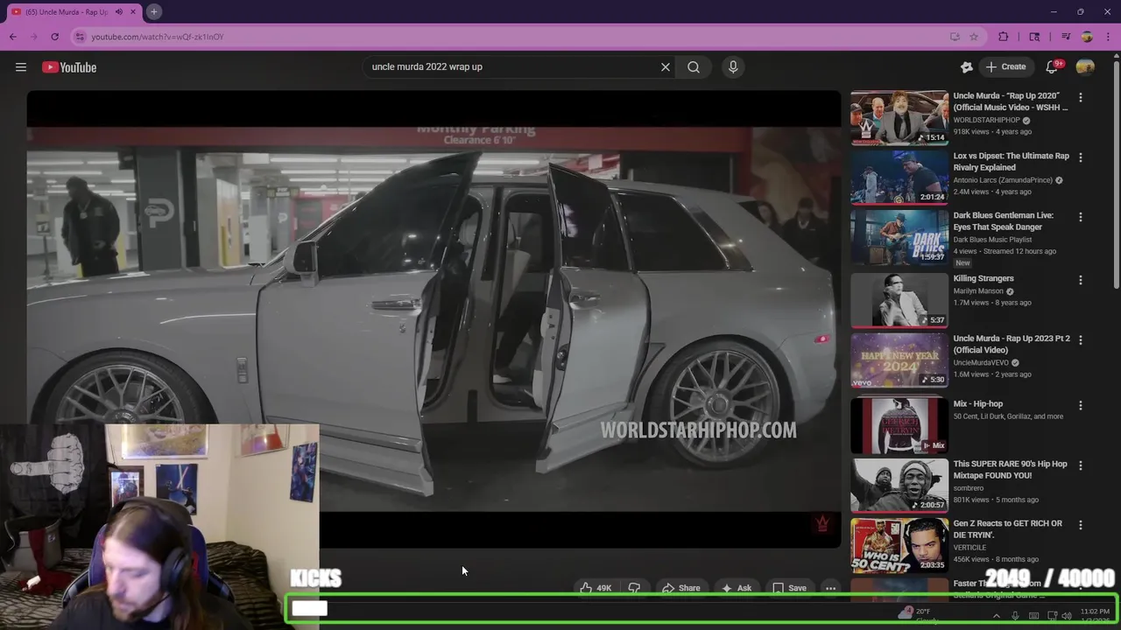Screen dimensions: 1121x630
Task: Open WORLDSTARHIPHOP channel name
Action: pyautogui.click(x=987, y=120)
